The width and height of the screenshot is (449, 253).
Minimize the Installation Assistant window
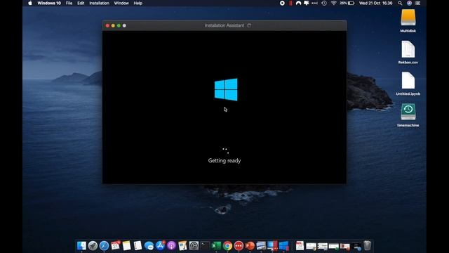click(x=113, y=25)
